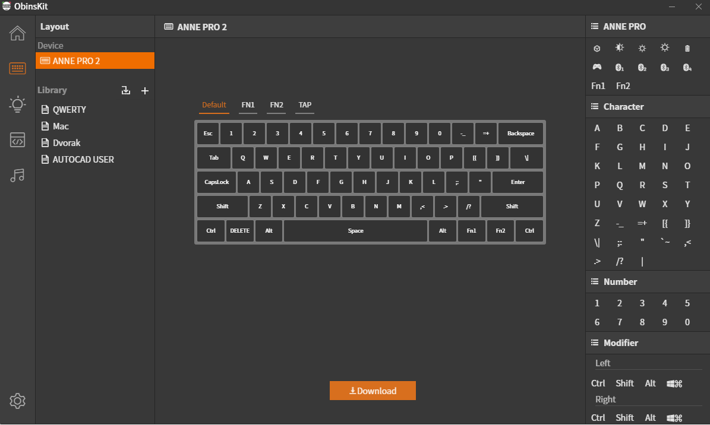Switch to the FN1 layer tab
710x425 pixels.
248,105
